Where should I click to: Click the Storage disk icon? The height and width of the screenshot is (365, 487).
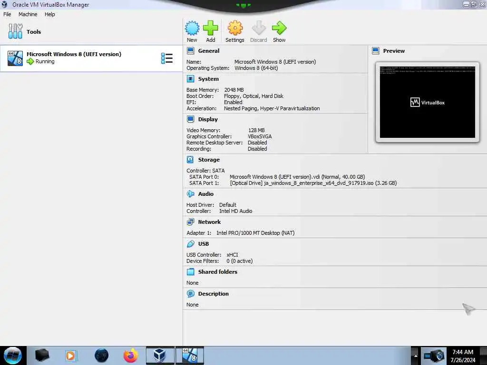coord(190,160)
